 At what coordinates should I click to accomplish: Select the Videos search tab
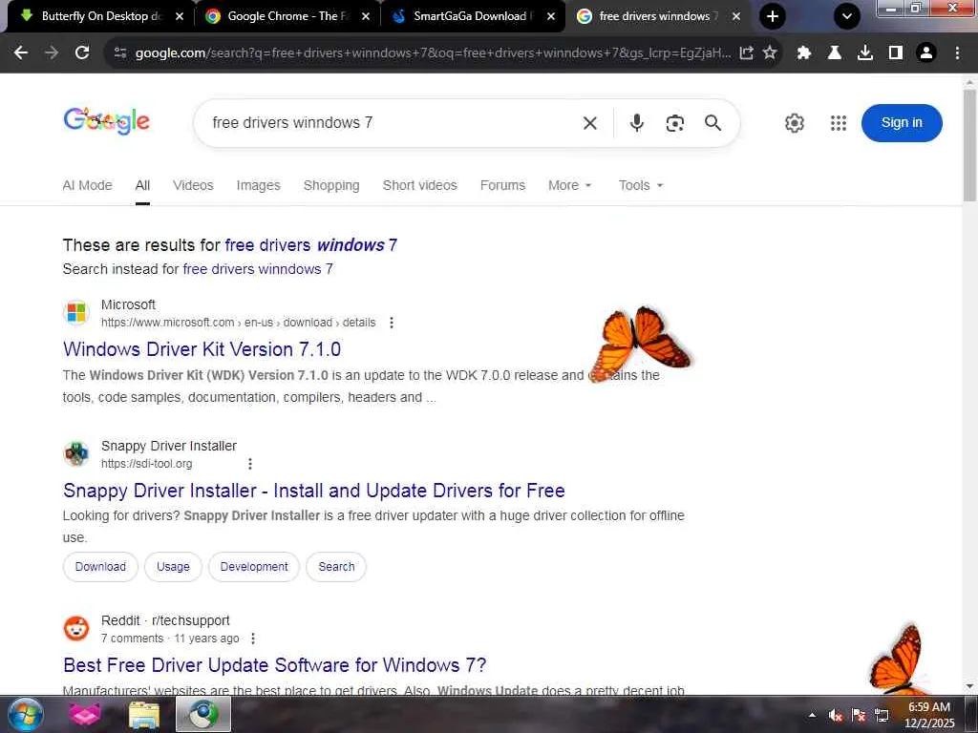(193, 185)
